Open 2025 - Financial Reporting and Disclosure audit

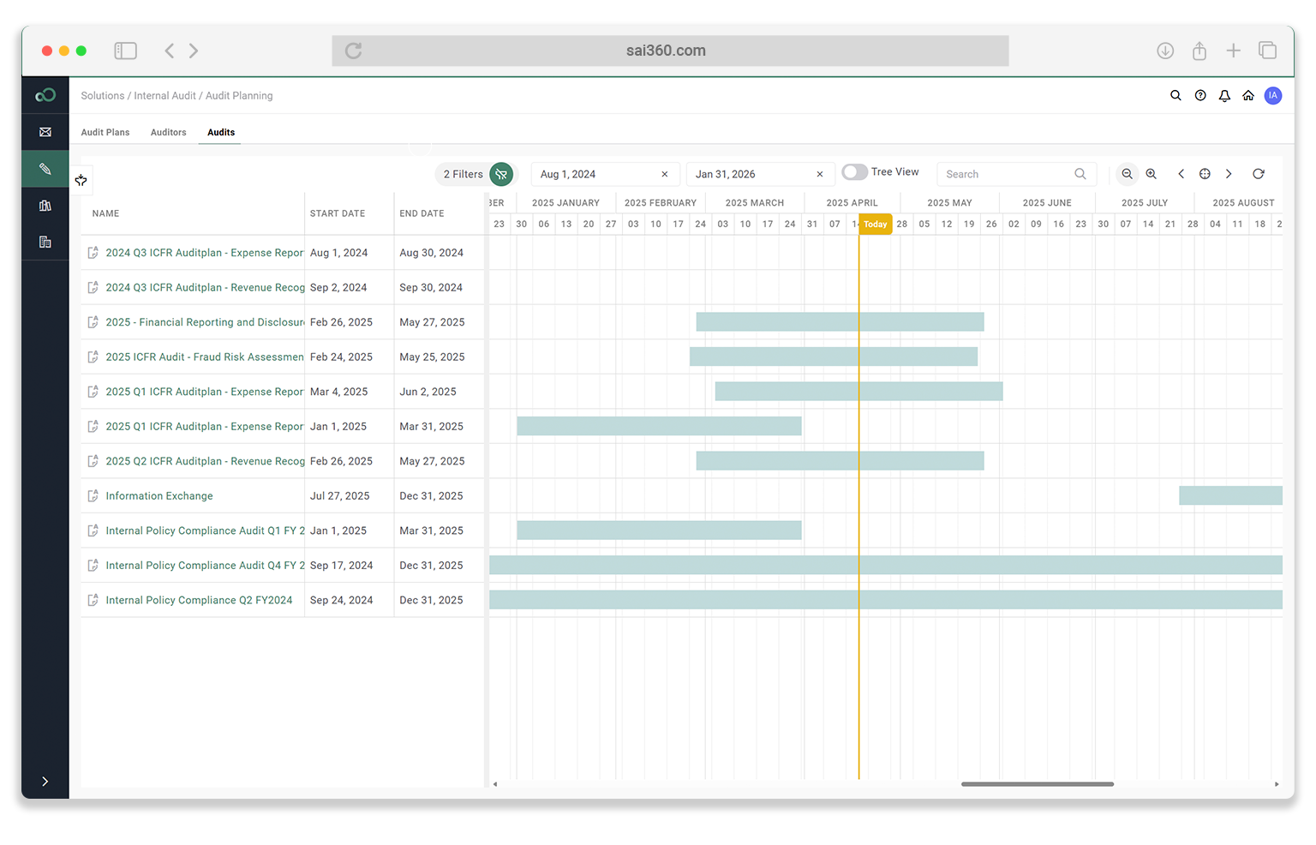[205, 322]
